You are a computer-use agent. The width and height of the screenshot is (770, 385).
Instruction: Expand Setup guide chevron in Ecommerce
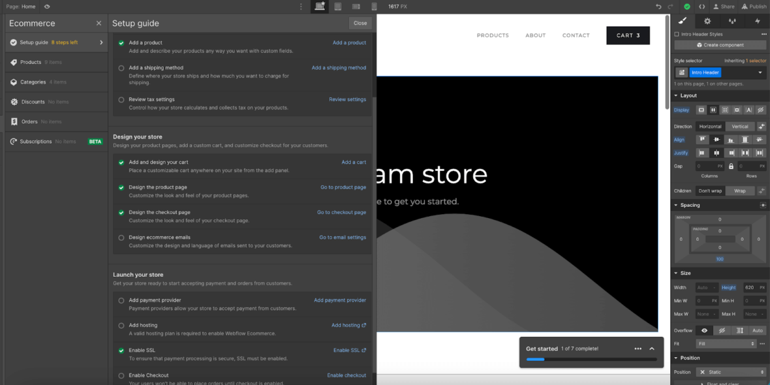[x=102, y=42]
